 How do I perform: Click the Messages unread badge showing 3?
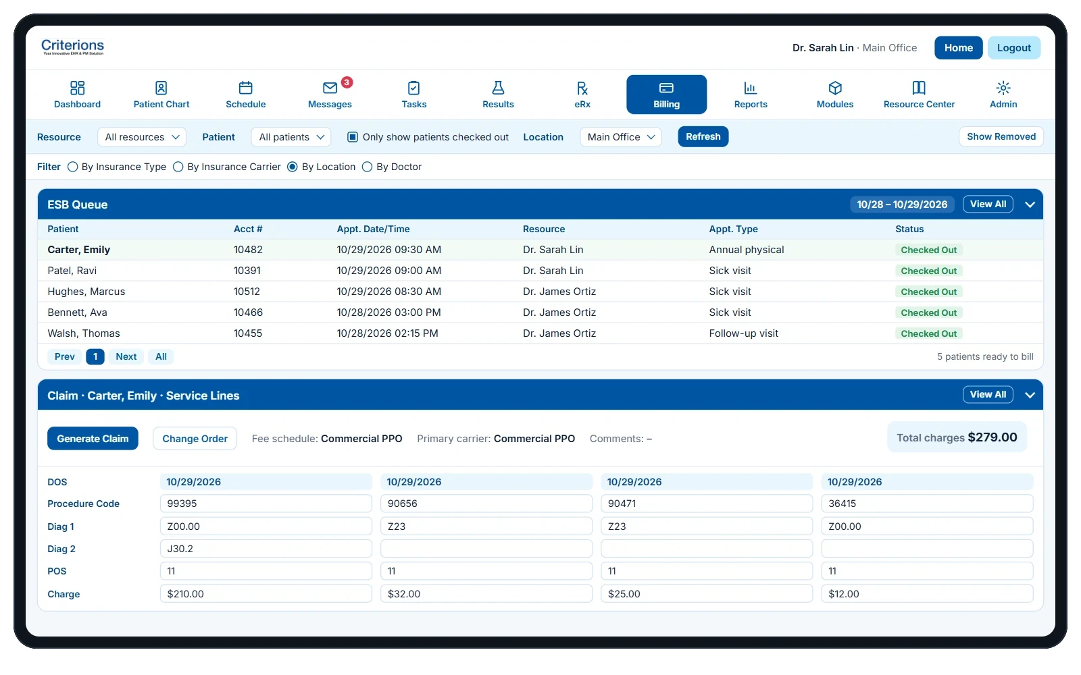(347, 82)
